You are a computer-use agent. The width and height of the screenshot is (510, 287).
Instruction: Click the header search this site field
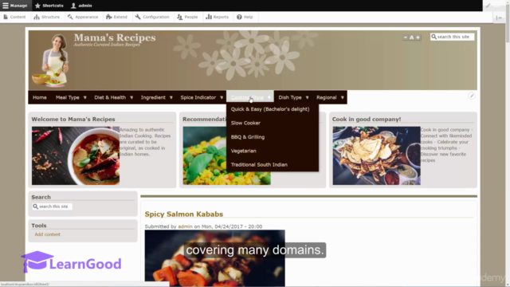(x=452, y=37)
